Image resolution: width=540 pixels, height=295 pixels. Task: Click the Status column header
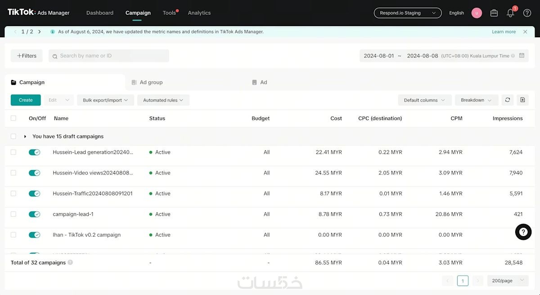tap(157, 119)
